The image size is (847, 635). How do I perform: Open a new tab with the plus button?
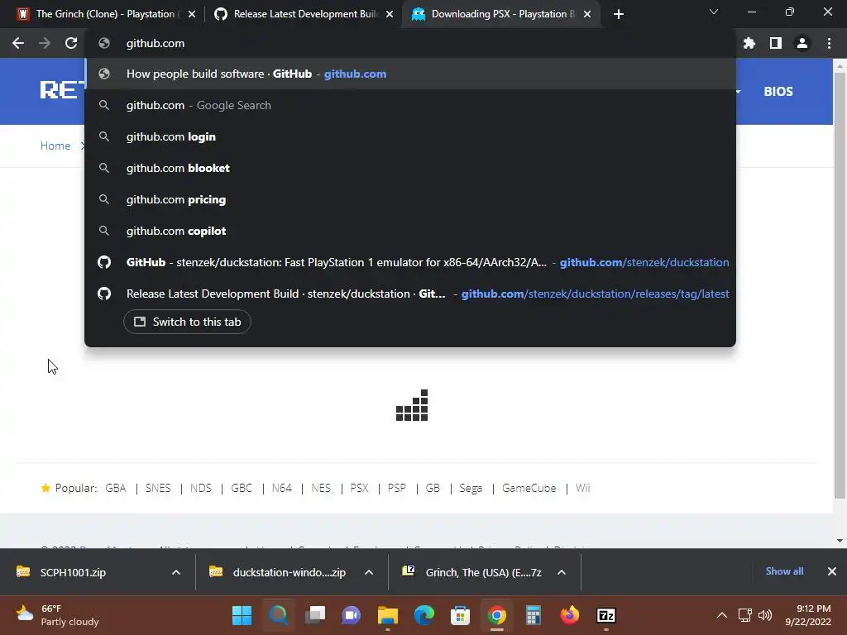click(x=619, y=14)
